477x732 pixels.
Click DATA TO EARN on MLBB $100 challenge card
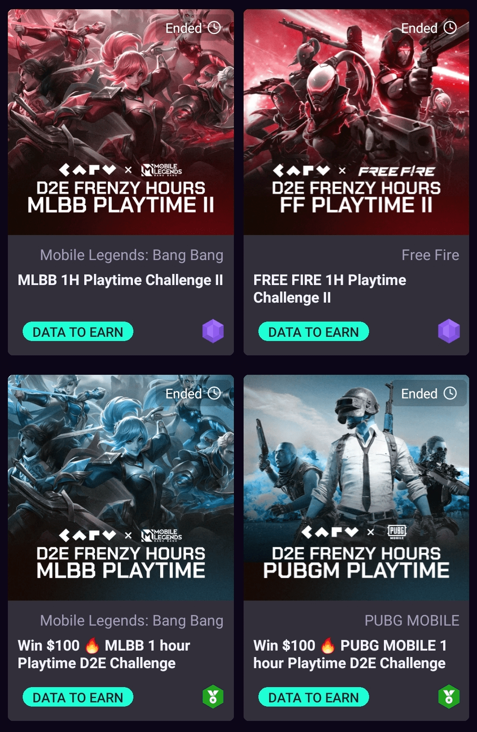[78, 697]
